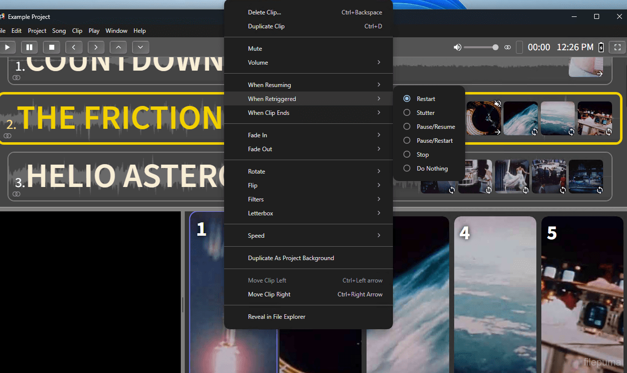Click Reveal in File Explorer

276,317
